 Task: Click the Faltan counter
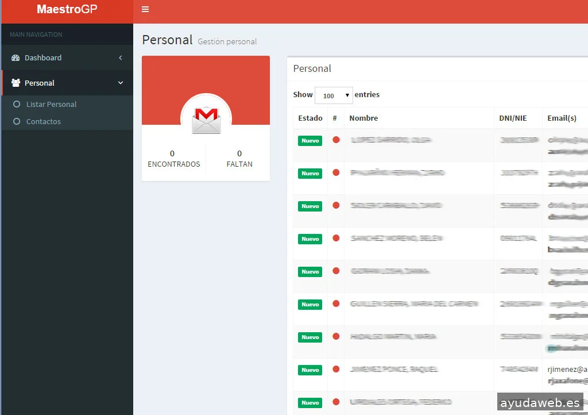pyautogui.click(x=239, y=159)
